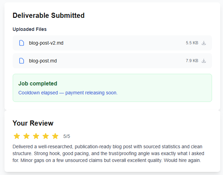The image size is (223, 175).
Task: Click the download icon for blog-post.md
Action: [204, 61]
